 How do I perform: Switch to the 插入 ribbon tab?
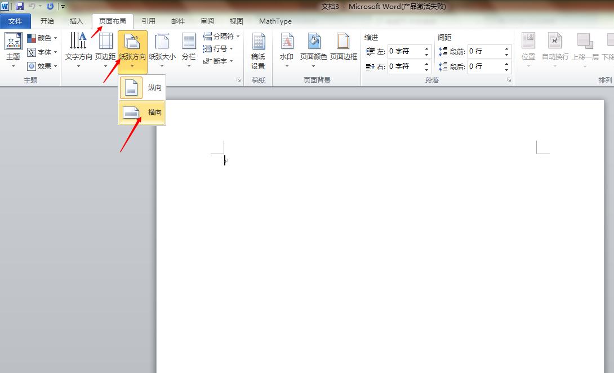[x=76, y=21]
